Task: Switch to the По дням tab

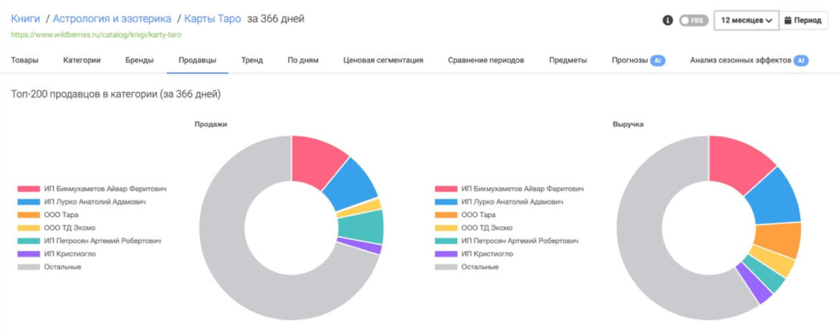Action: (x=303, y=60)
